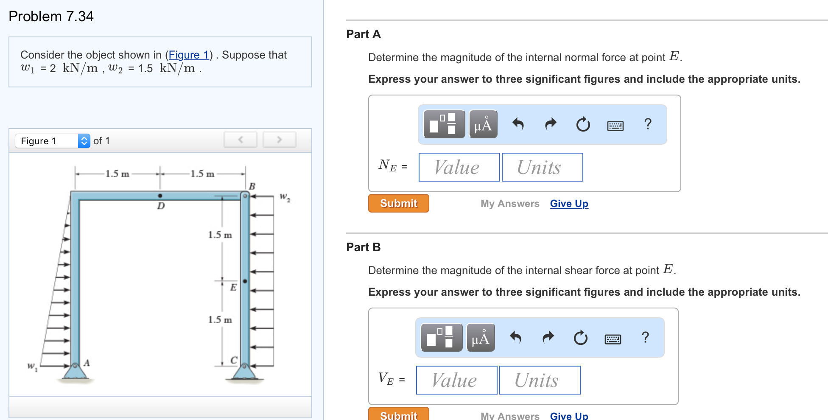Click My Answers under Part B
Viewport: 828px width, 420px height.
tap(509, 415)
